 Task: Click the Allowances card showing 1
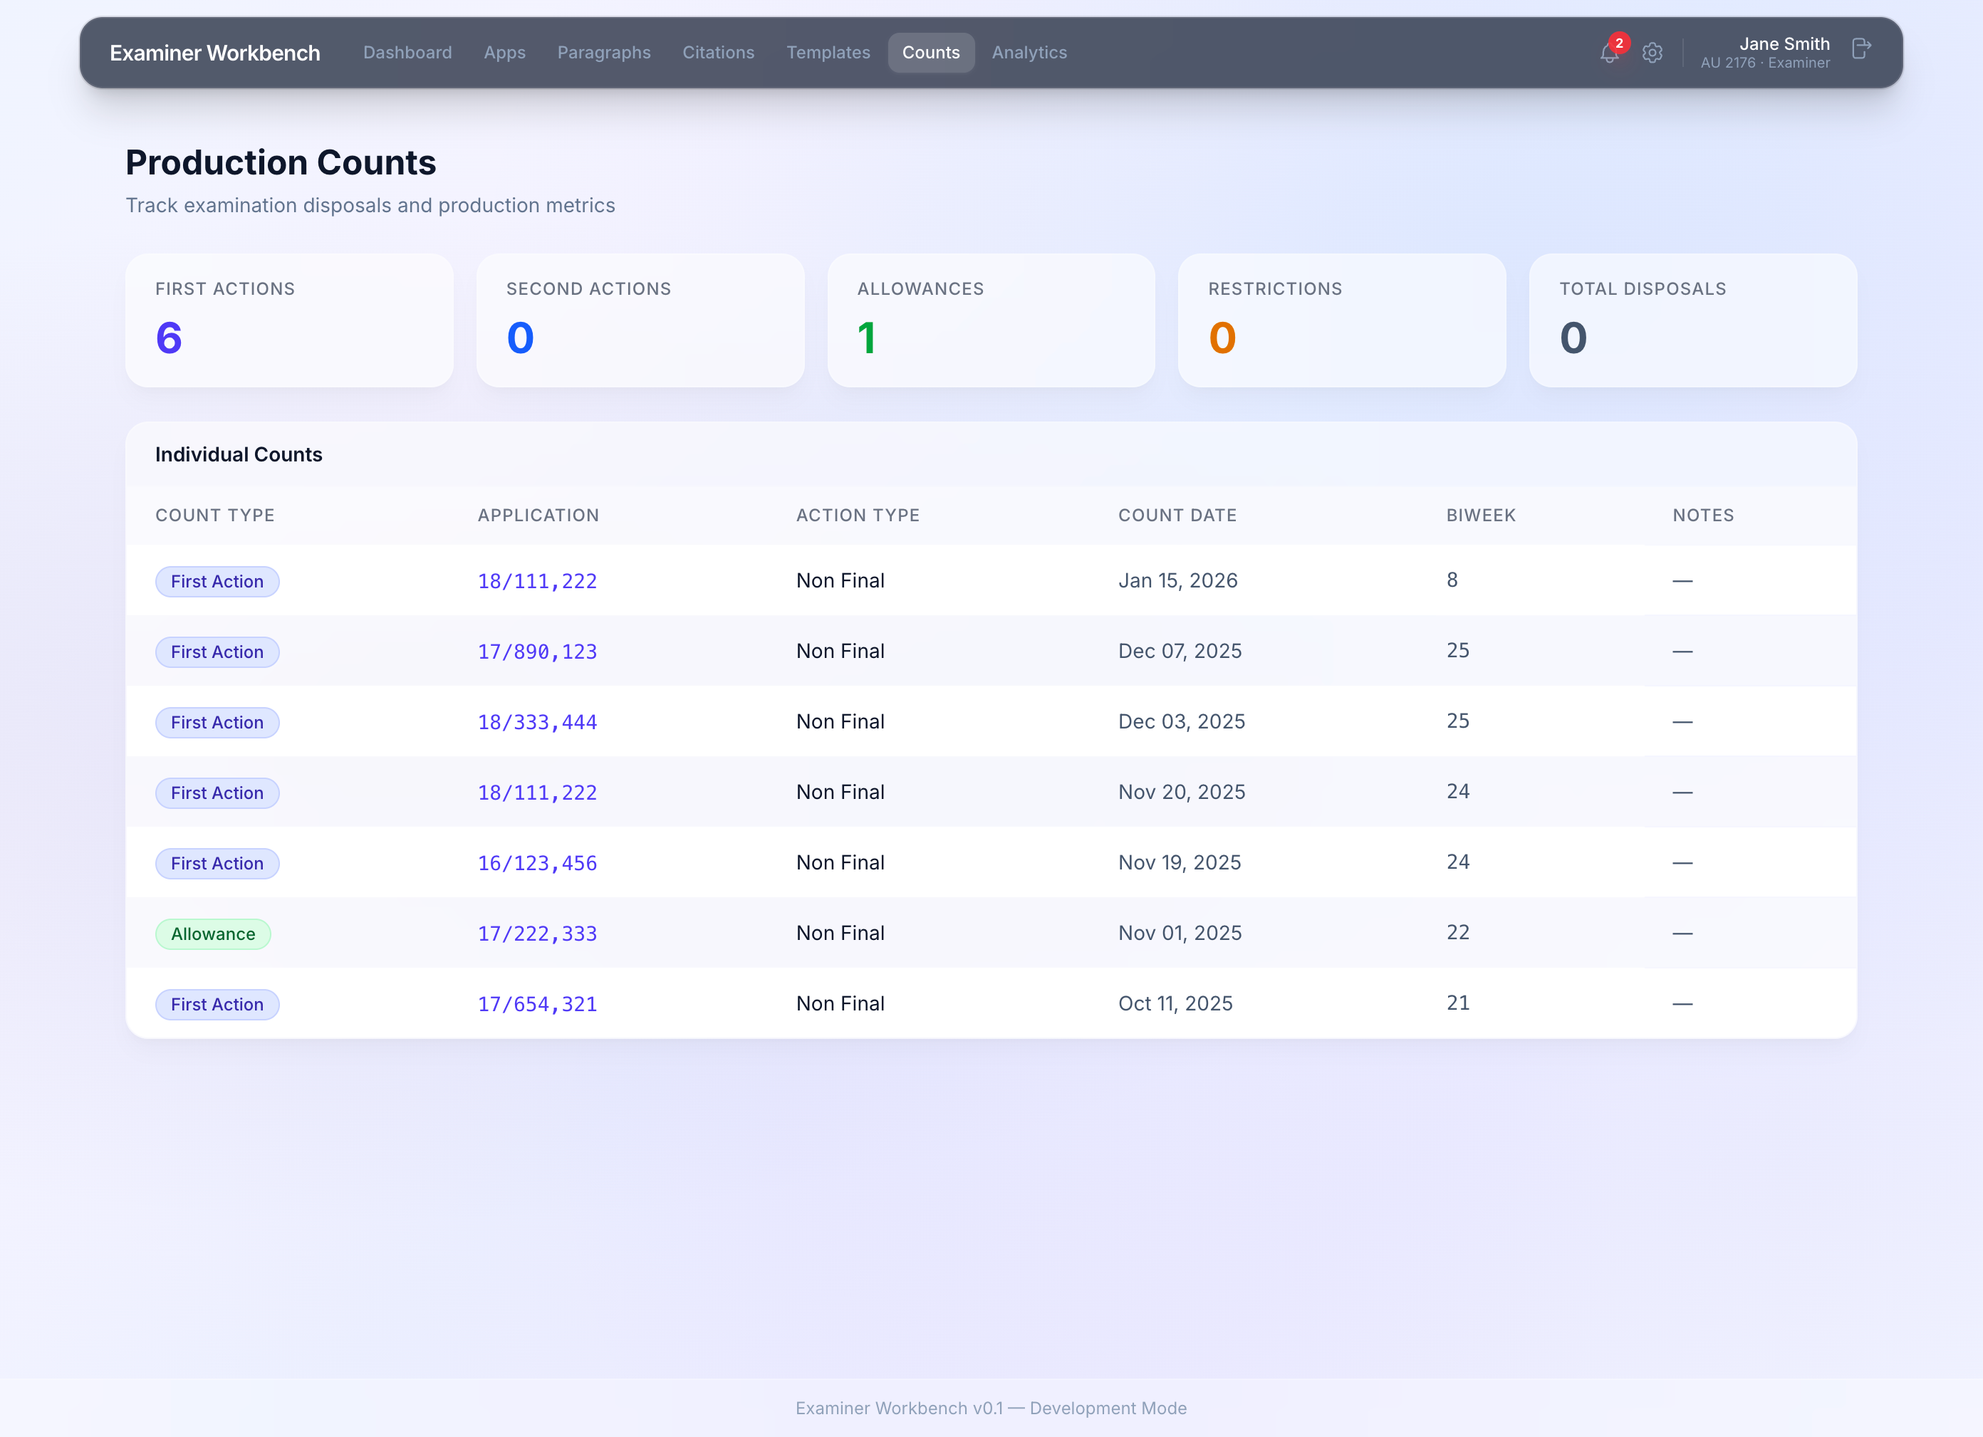[x=991, y=320]
